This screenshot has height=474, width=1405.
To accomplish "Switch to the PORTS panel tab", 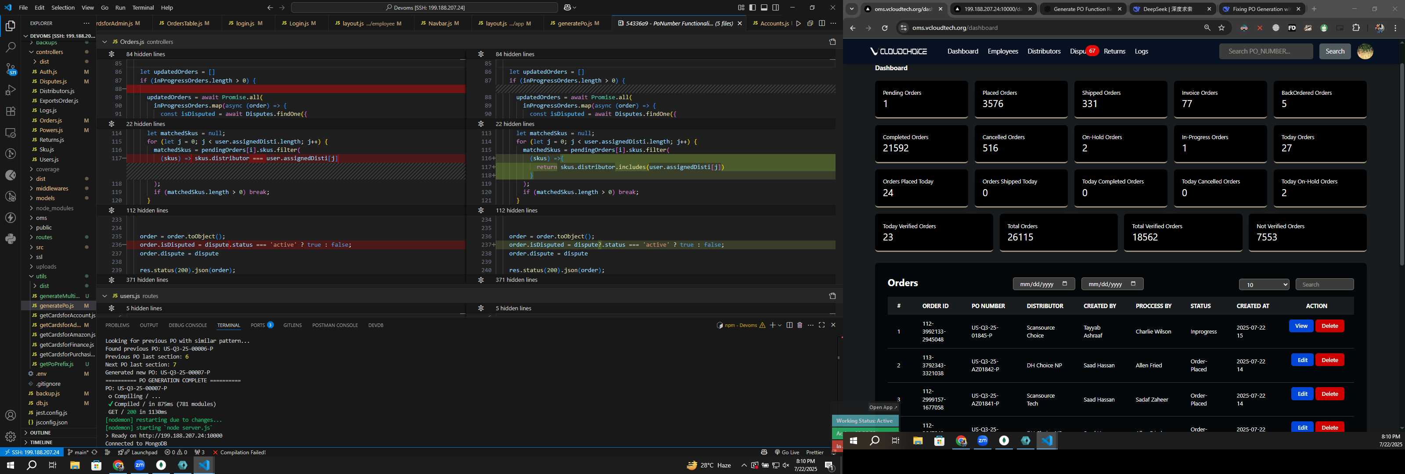I will [262, 326].
